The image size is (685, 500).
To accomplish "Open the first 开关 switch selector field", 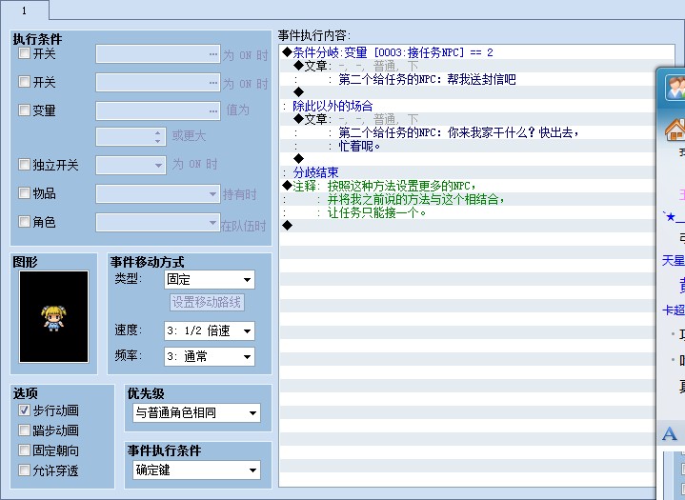I will pos(158,54).
